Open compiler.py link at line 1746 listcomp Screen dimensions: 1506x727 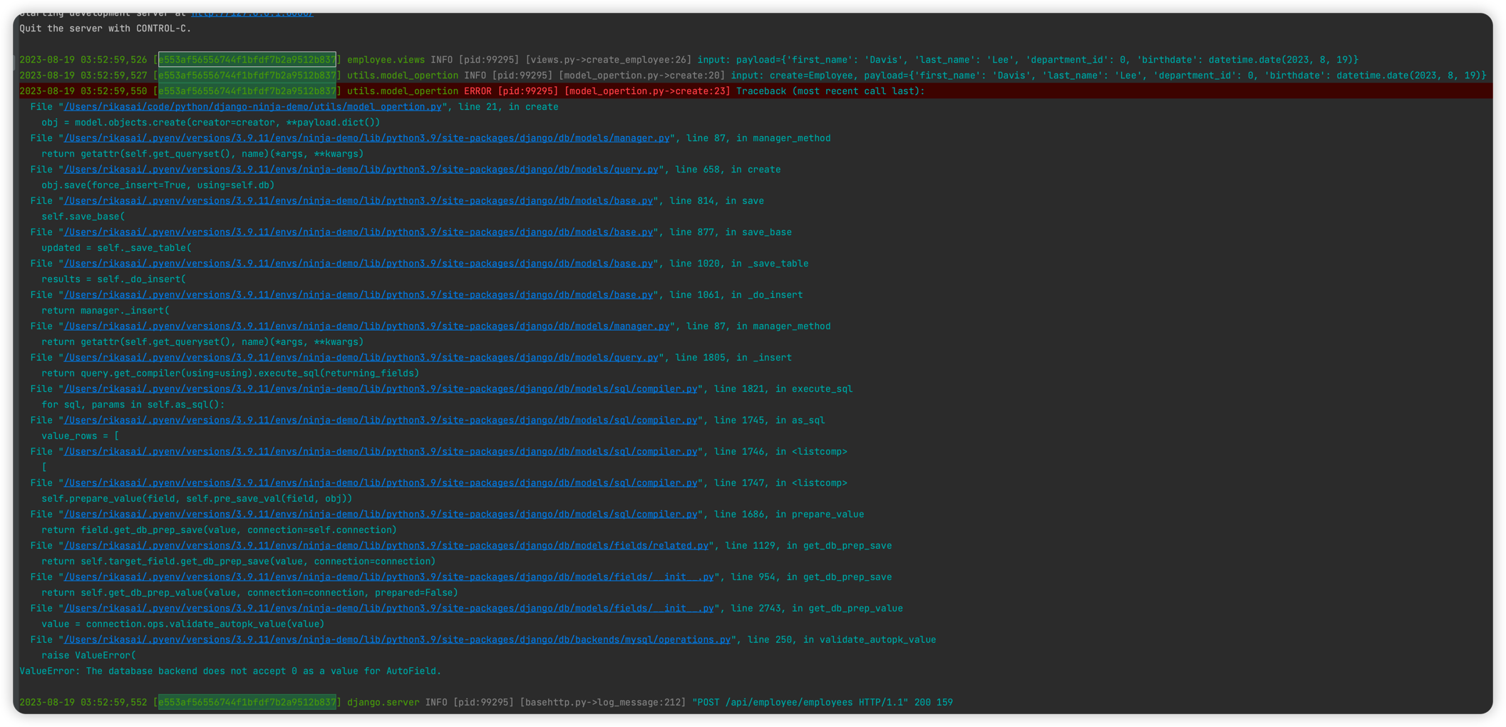point(381,452)
